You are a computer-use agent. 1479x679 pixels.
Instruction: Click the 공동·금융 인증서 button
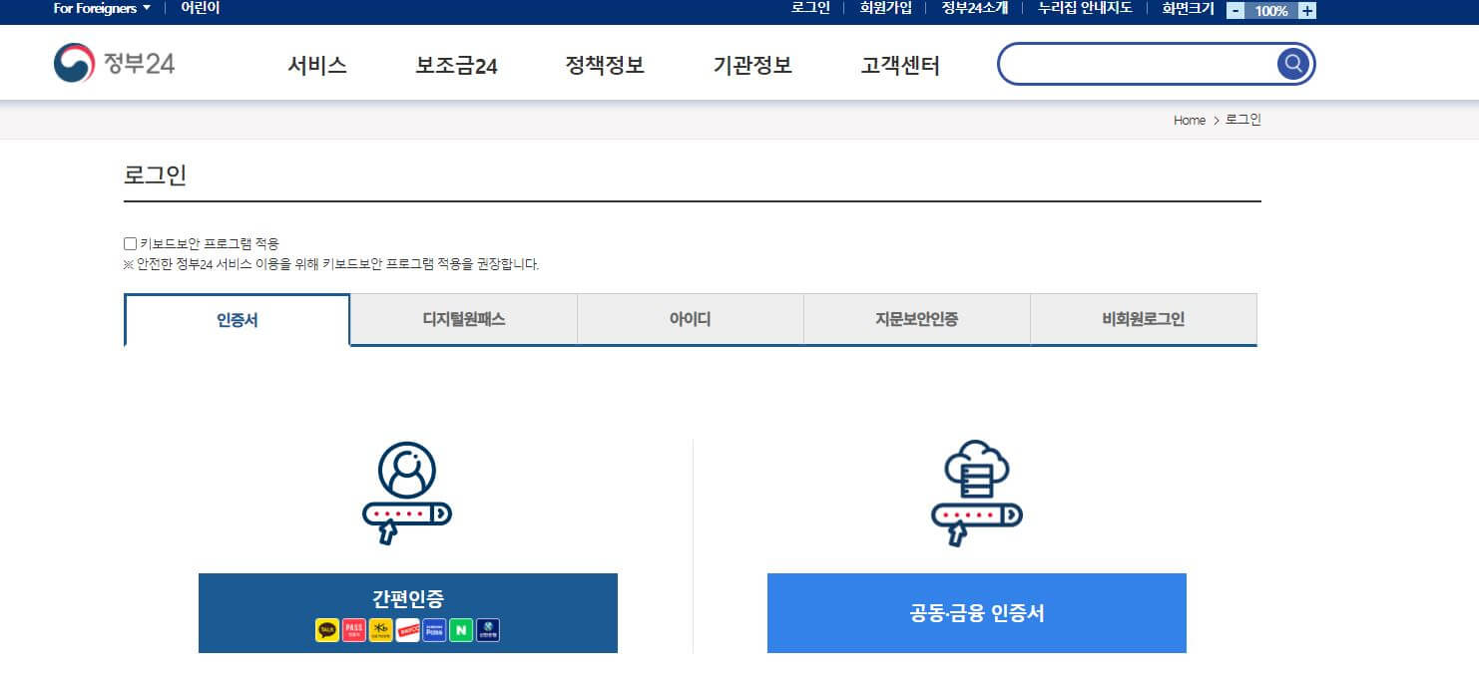coord(975,613)
